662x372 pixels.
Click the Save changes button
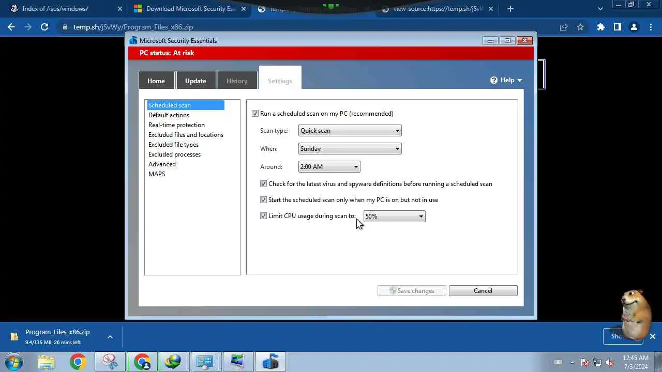click(x=412, y=291)
